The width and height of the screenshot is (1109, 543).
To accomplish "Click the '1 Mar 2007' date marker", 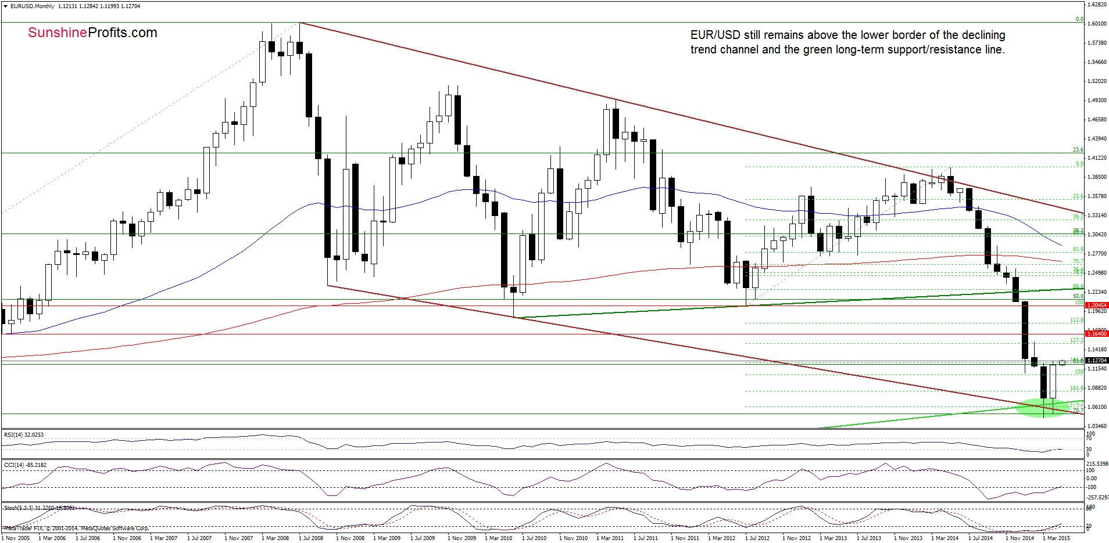I will pos(163,538).
